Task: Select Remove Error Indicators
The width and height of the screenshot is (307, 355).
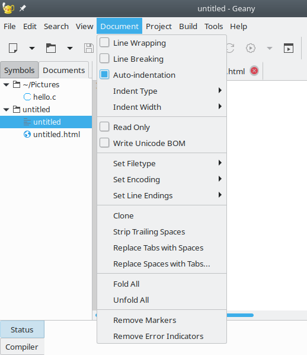Action: pyautogui.click(x=162, y=336)
